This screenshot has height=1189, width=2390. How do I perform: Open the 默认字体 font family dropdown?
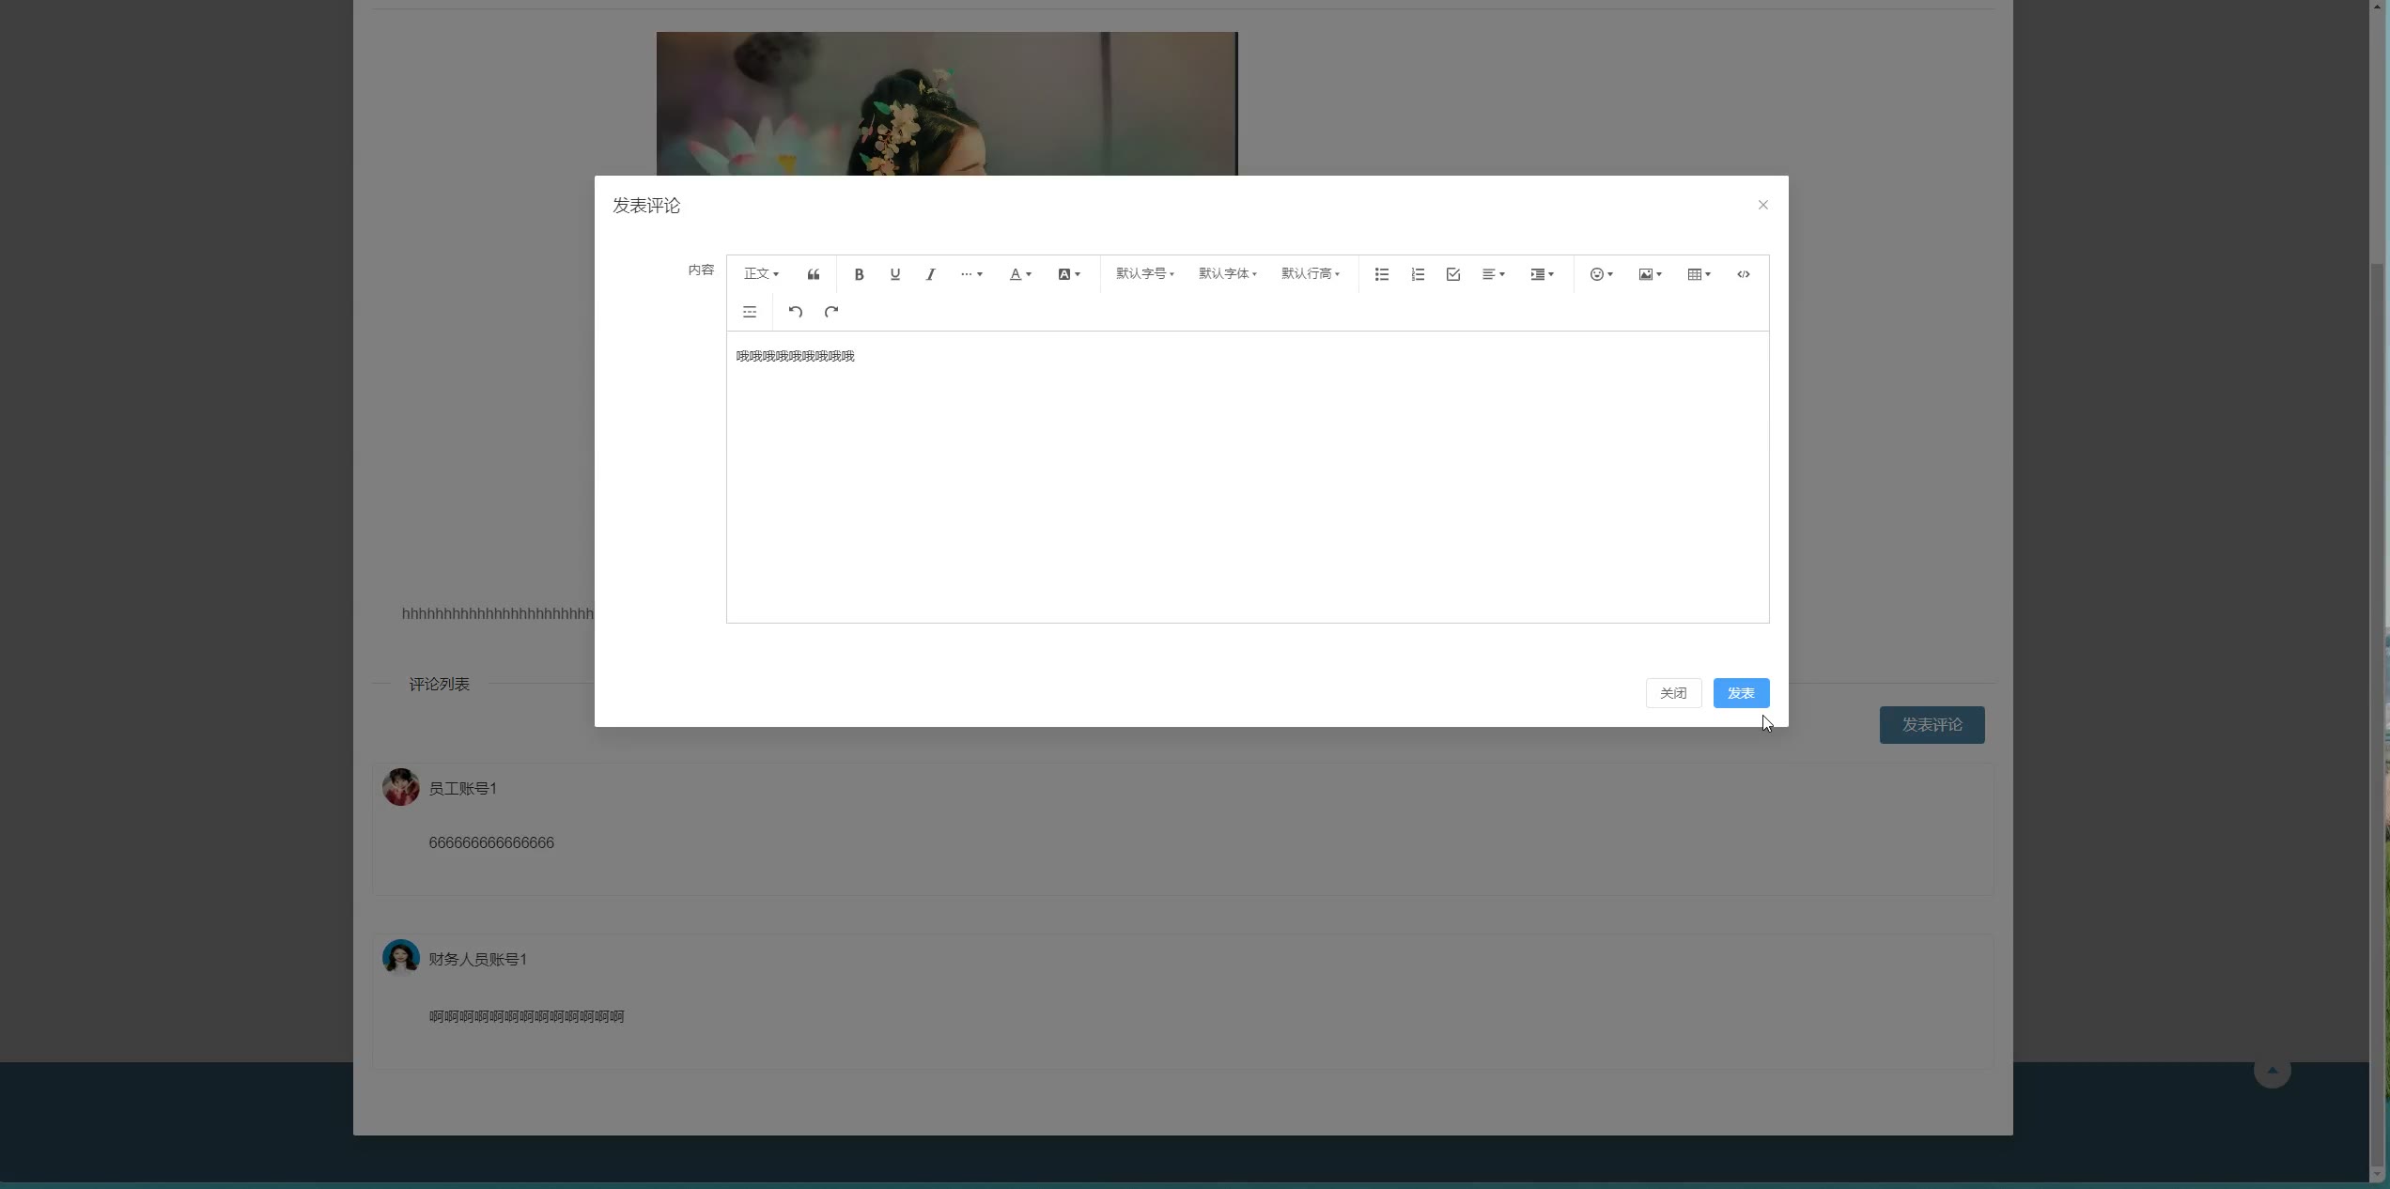point(1227,274)
